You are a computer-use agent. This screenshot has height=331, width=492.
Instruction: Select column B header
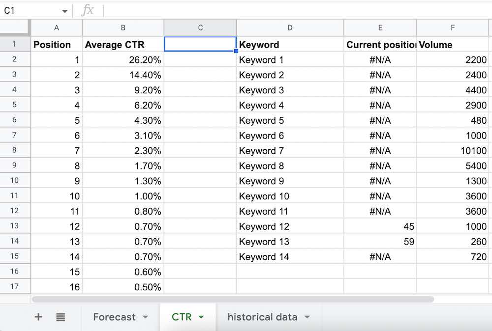[123, 28]
